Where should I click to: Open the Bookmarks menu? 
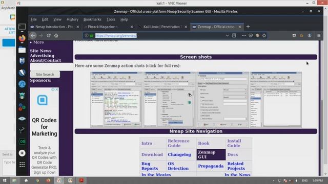(92, 19)
